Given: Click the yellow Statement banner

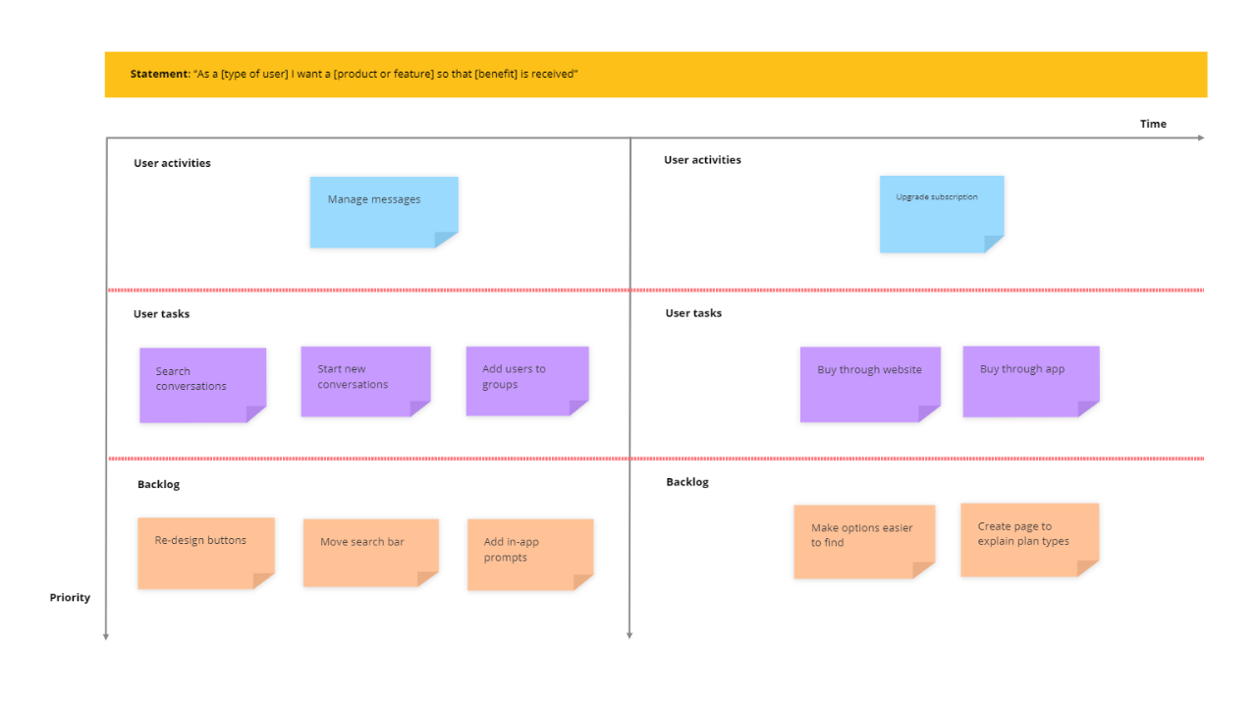Looking at the screenshot, I should [x=656, y=75].
